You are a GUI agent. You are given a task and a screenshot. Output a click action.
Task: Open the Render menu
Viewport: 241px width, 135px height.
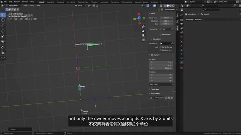(x=17, y=2)
